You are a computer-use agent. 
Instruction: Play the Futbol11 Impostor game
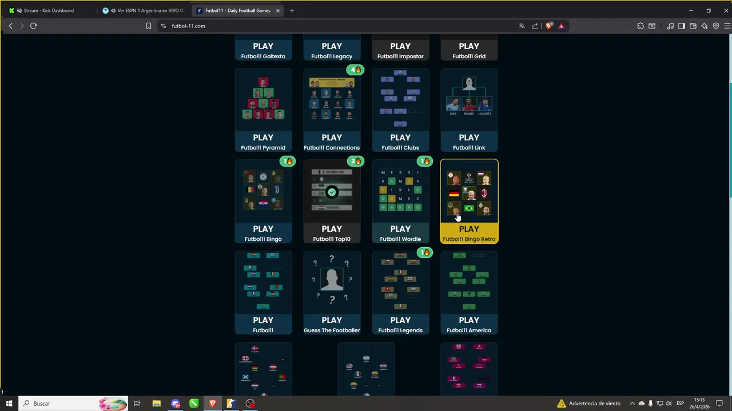pyautogui.click(x=400, y=47)
